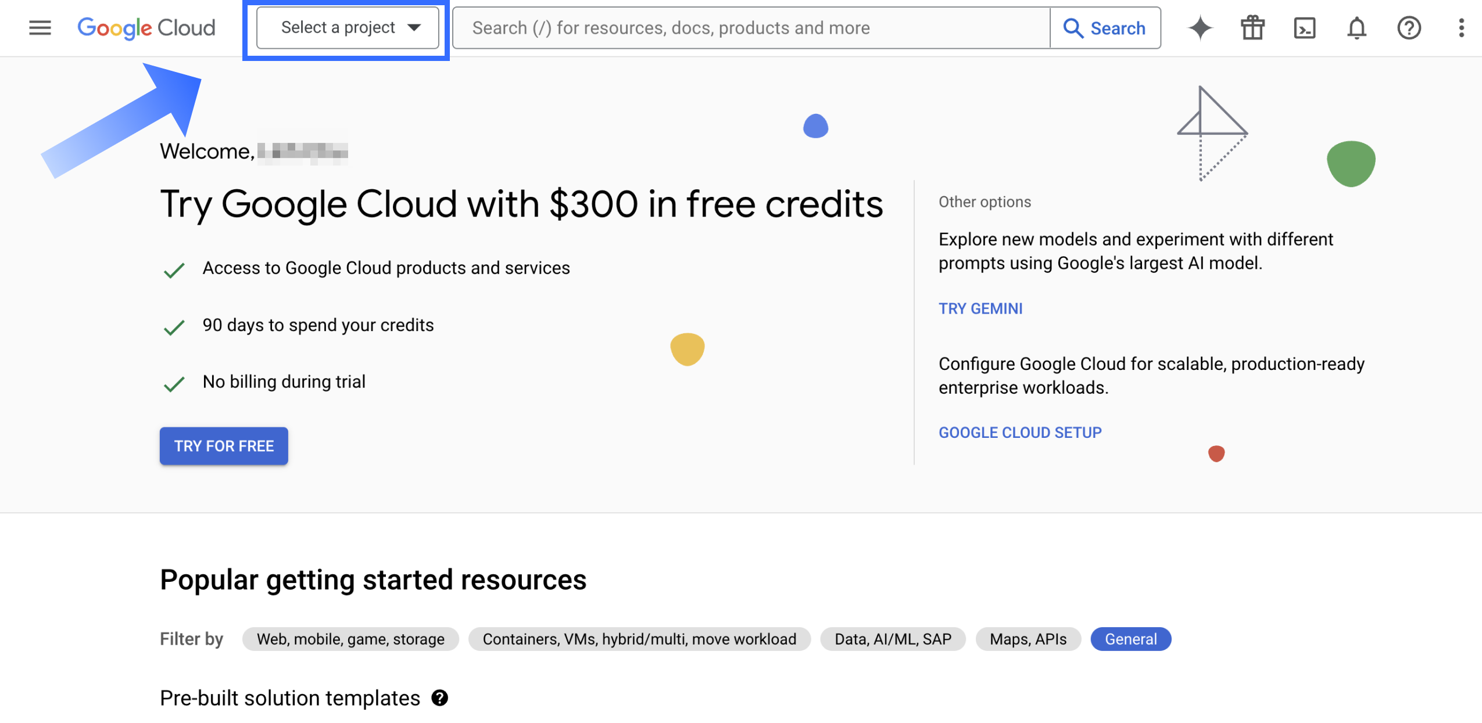The height and width of the screenshot is (723, 1482).
Task: Open the hamburger navigation menu
Action: pyautogui.click(x=40, y=28)
